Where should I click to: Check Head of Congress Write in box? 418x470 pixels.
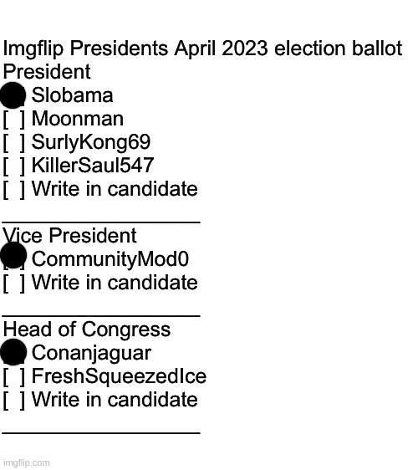pyautogui.click(x=14, y=401)
